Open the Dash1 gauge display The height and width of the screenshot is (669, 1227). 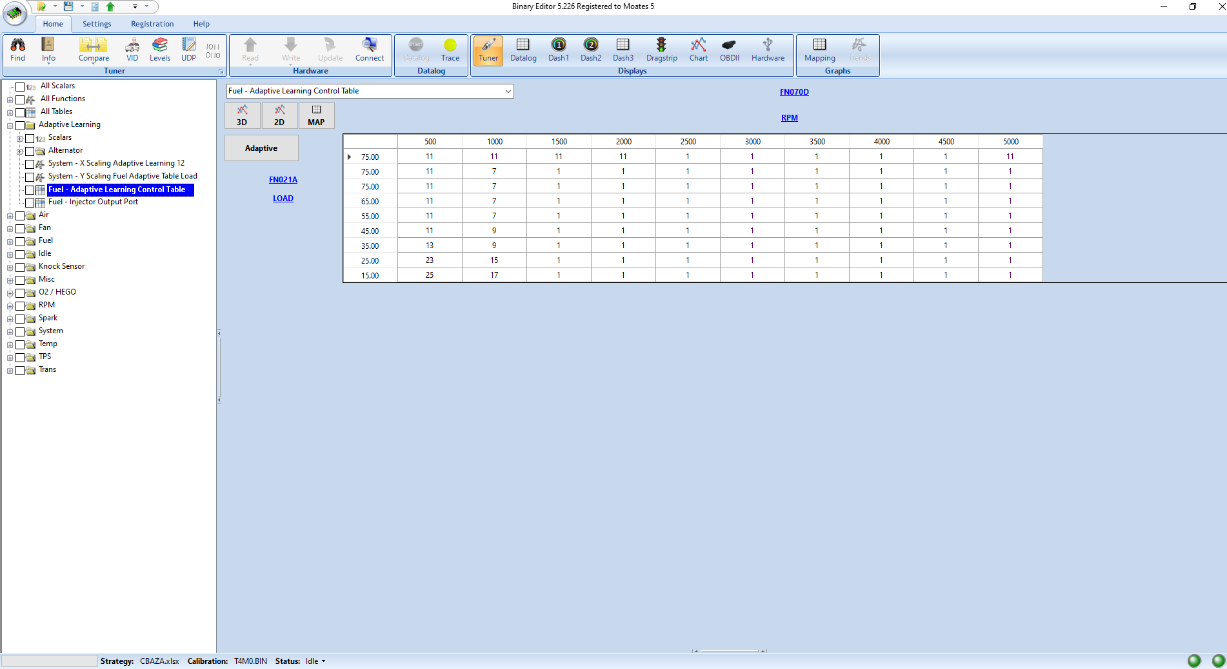558,50
